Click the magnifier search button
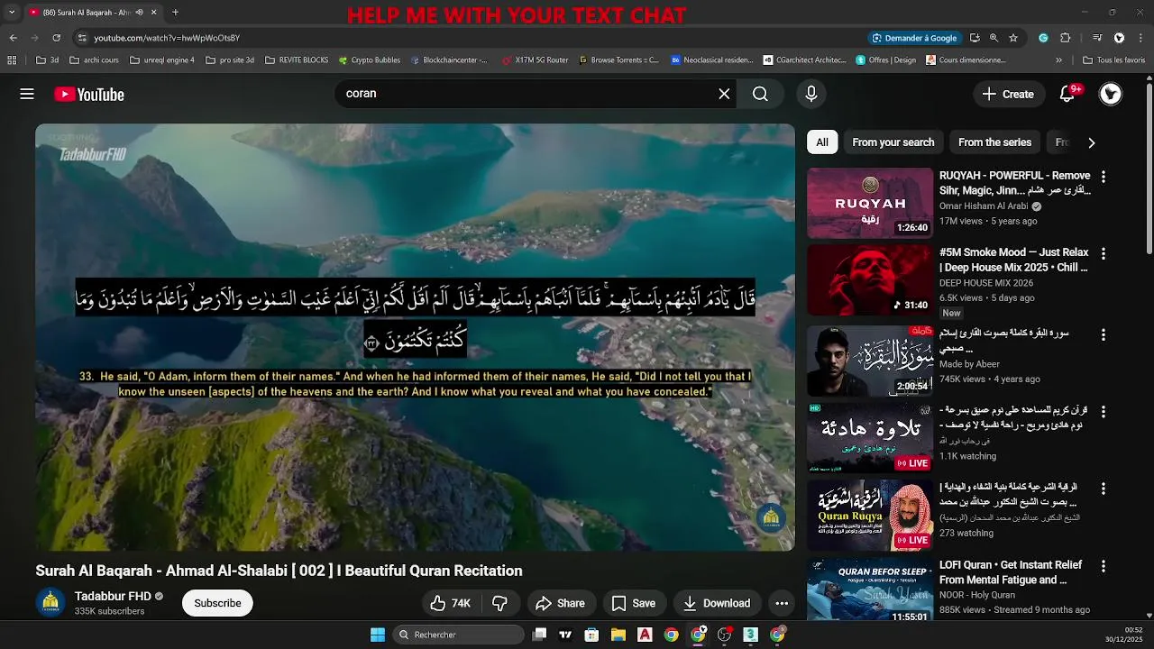Viewport: 1154px width, 649px height. [x=760, y=94]
